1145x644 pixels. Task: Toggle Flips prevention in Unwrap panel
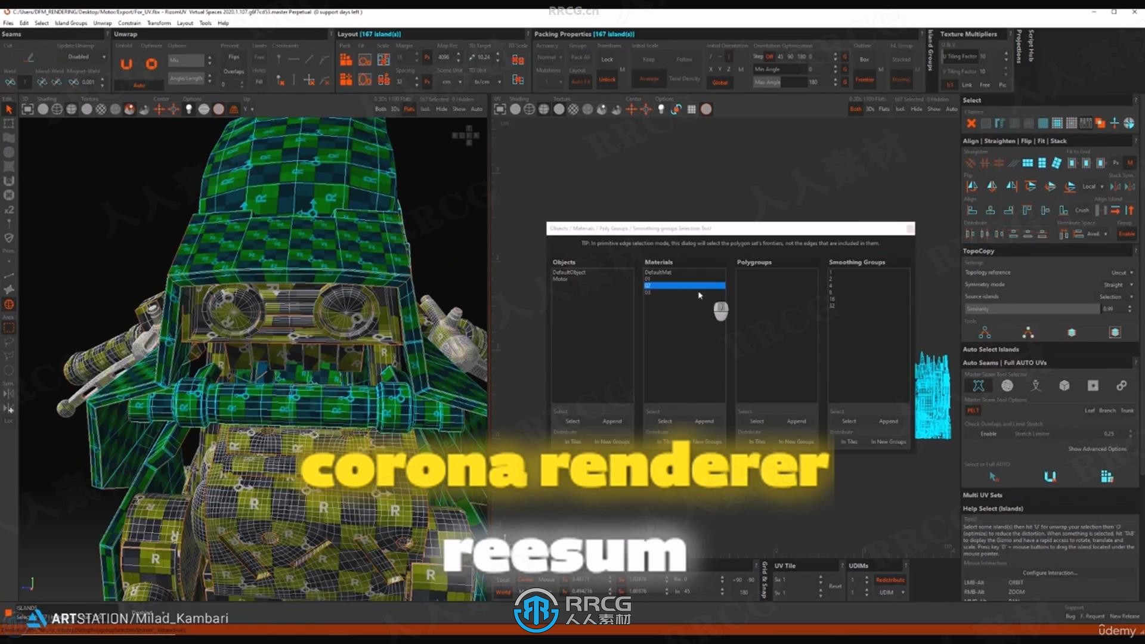click(234, 57)
